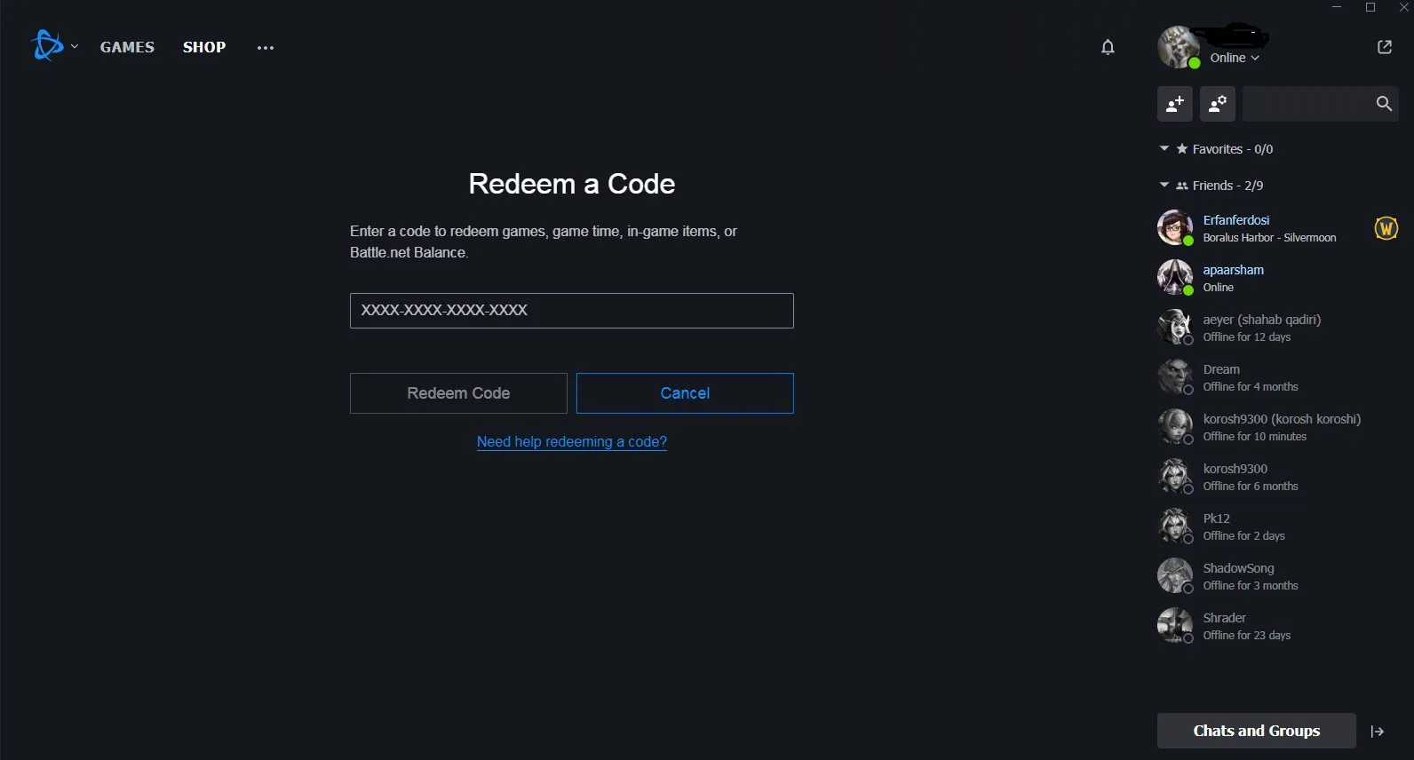Click the Add a Friend icon
This screenshot has height=760, width=1414.
click(x=1175, y=104)
